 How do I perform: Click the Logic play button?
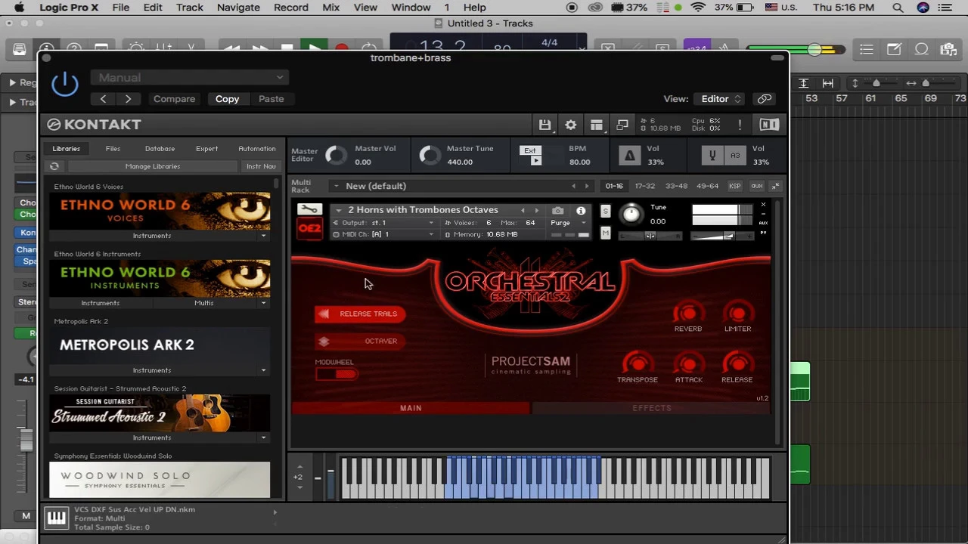pyautogui.click(x=314, y=48)
